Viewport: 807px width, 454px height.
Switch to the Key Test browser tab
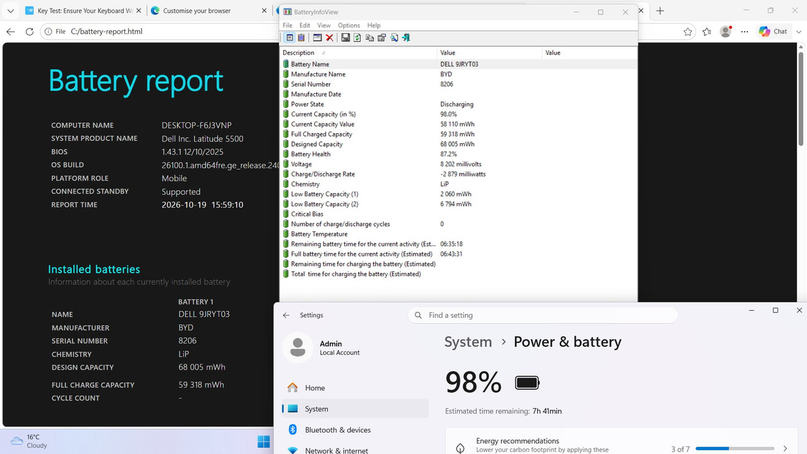point(83,11)
